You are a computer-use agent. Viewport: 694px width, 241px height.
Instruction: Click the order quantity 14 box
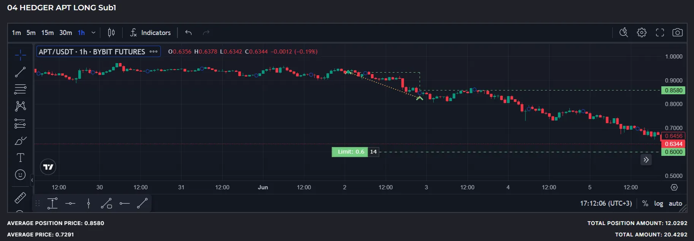[374, 152]
